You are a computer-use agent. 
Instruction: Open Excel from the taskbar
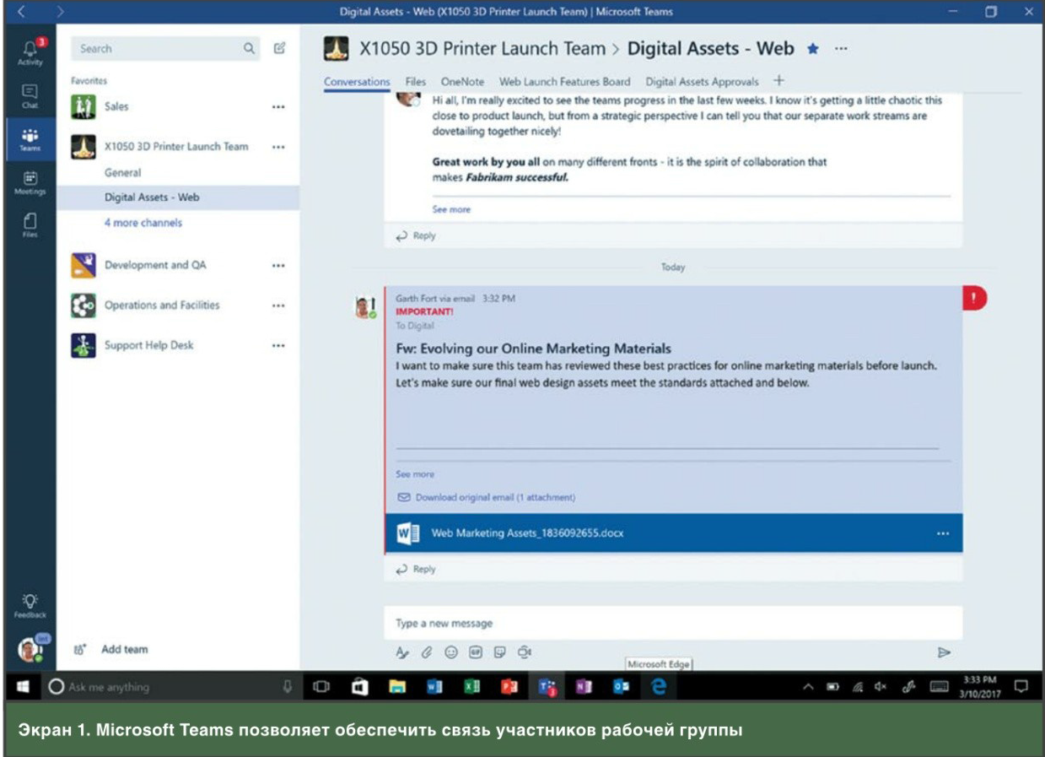tap(471, 687)
